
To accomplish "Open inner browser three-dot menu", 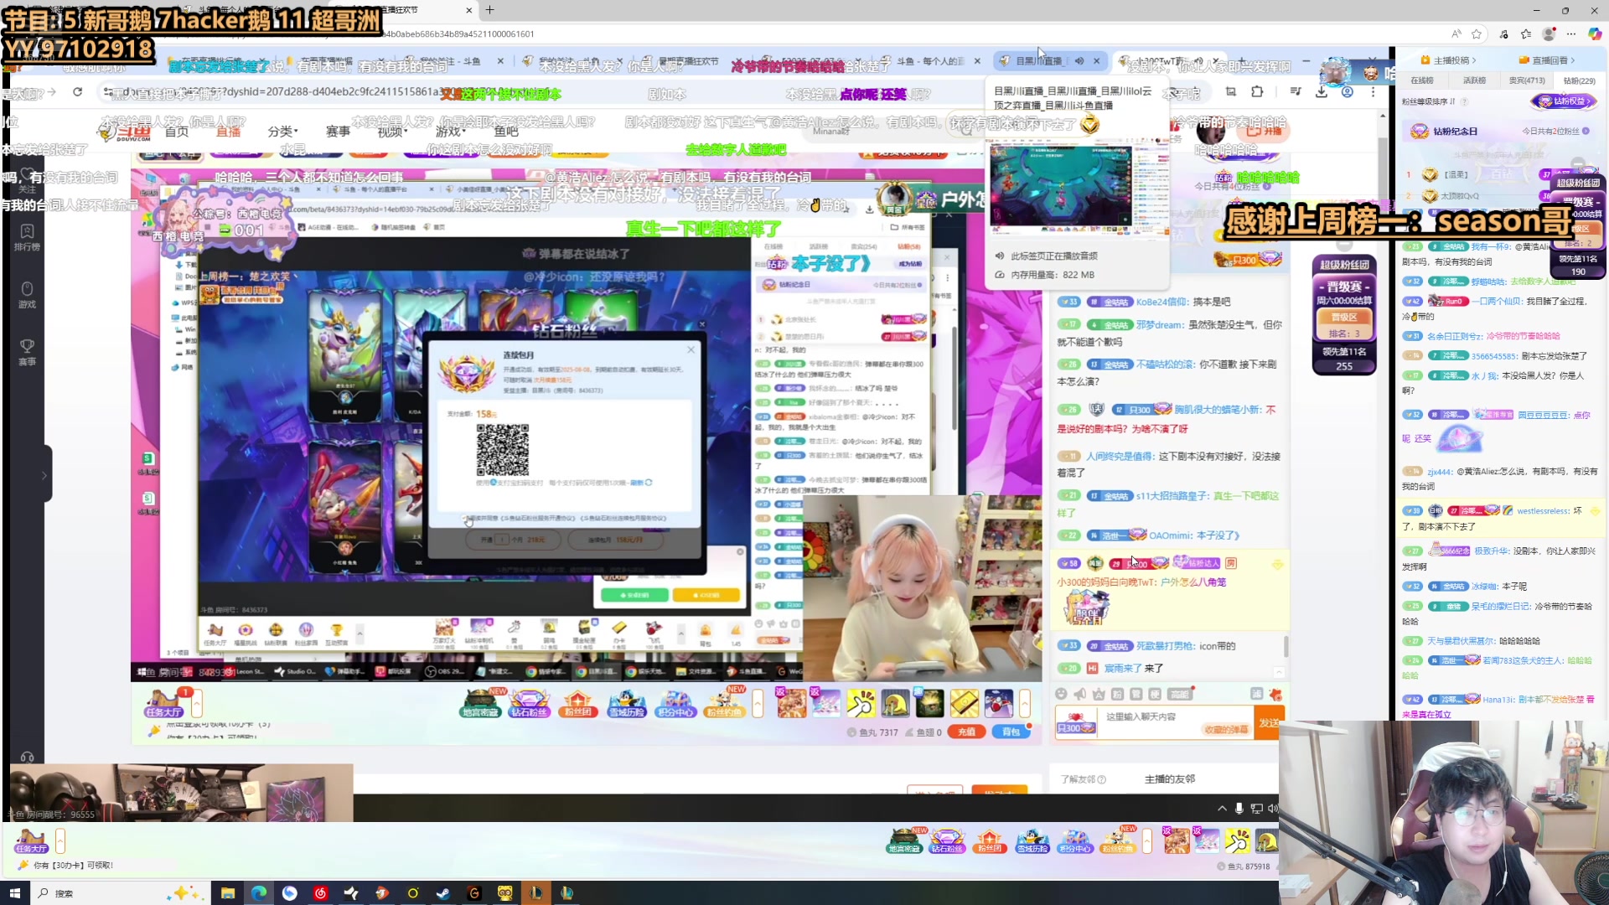I will 1373,91.
